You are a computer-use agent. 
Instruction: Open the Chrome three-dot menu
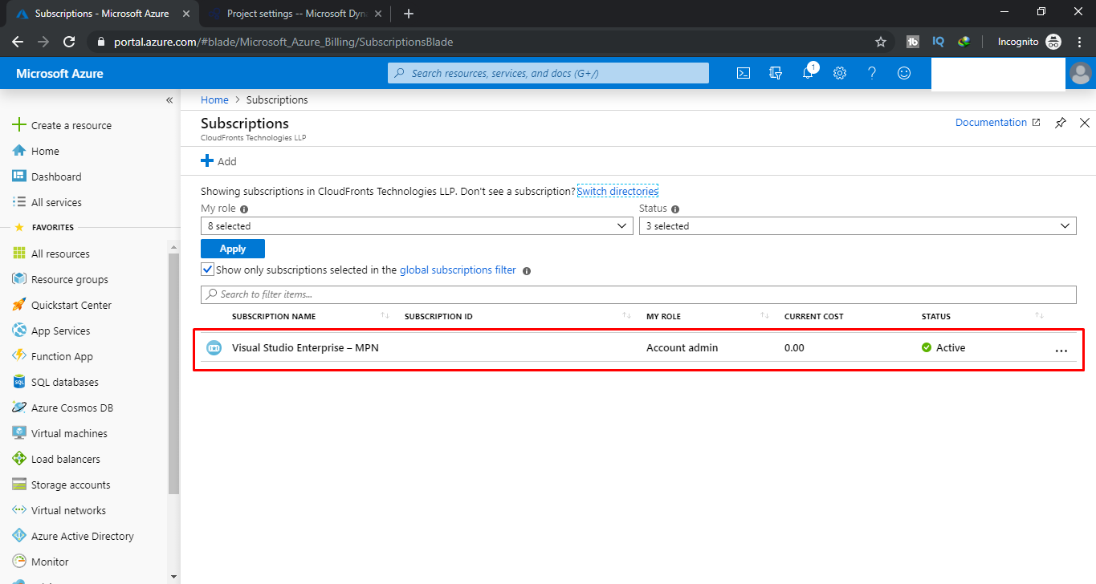pyautogui.click(x=1079, y=42)
